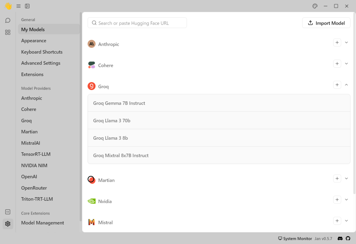This screenshot has width=356, height=244.
Task: Expand the Martian models list
Action: coord(346,179)
